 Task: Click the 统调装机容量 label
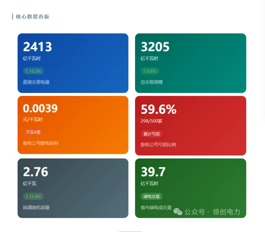click(x=36, y=207)
